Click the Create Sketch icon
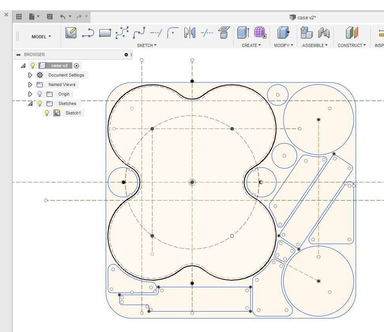This screenshot has width=384, height=332. pyautogui.click(x=71, y=33)
